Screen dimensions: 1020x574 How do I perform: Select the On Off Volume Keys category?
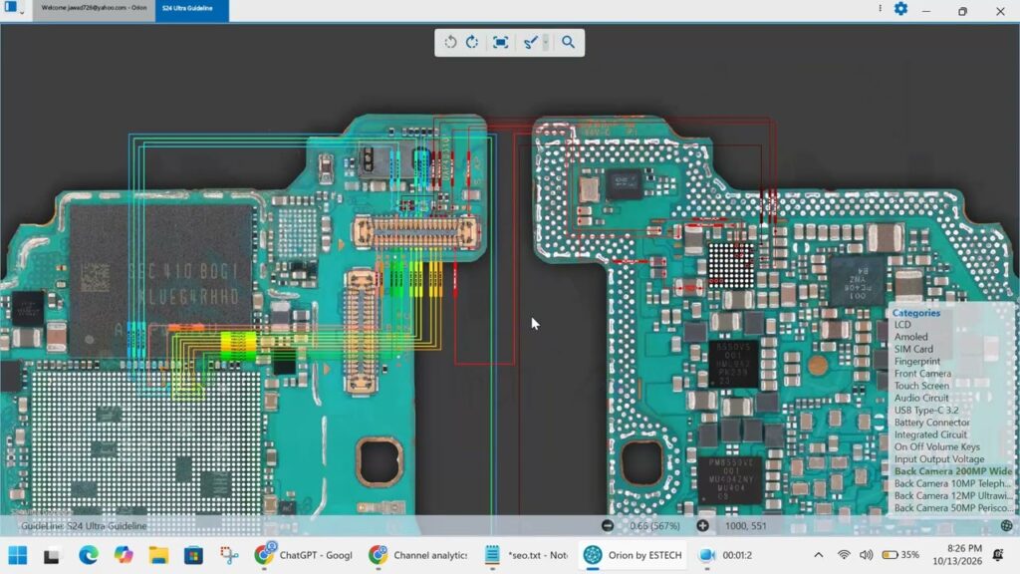[936, 447]
